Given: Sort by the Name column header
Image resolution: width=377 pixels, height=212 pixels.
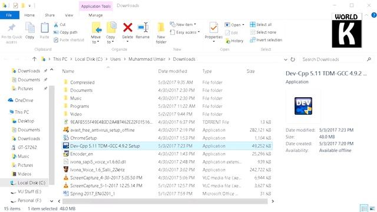Looking at the screenshot, I should coord(68,71).
